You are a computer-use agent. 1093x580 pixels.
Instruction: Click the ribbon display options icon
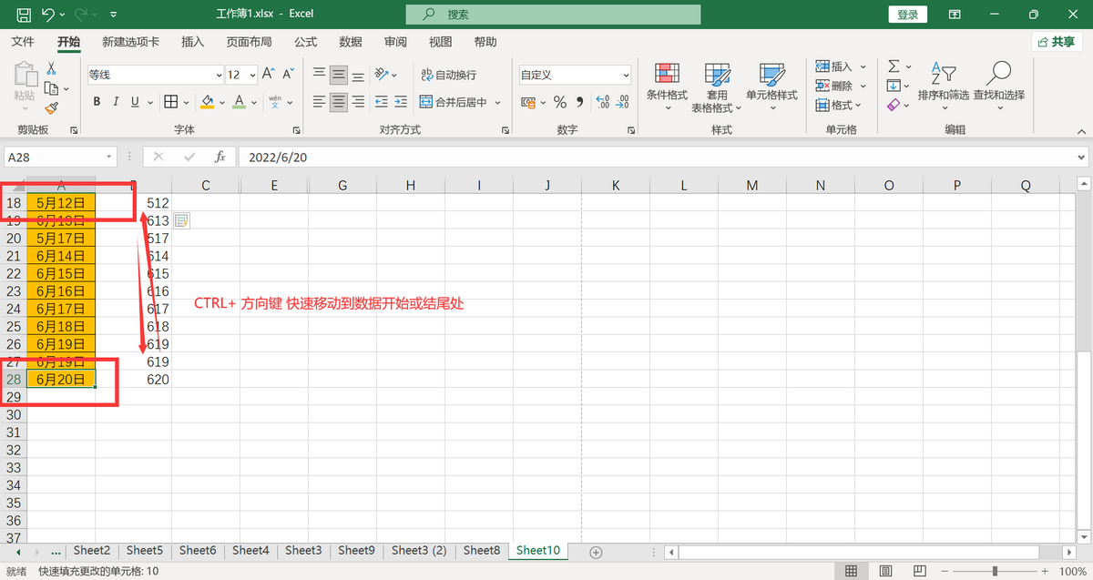pos(955,15)
